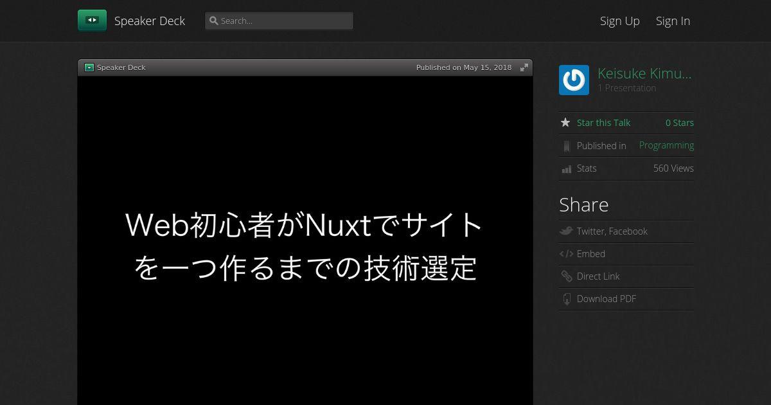Open the Speaker Deck home title link
Screen dimensions: 771x405
coord(150,21)
